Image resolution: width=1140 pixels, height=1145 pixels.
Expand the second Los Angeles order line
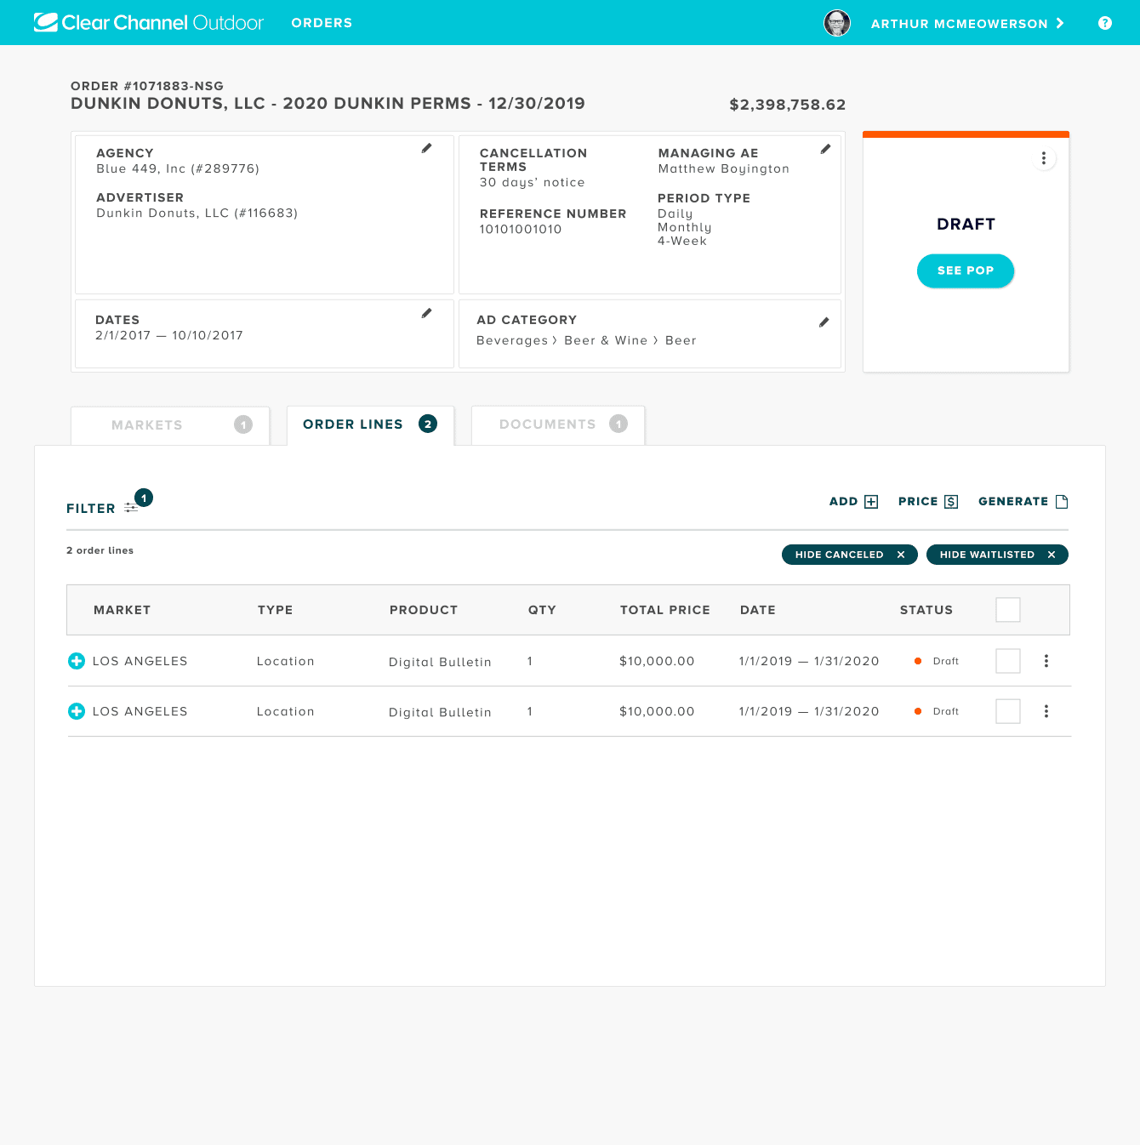[77, 711]
